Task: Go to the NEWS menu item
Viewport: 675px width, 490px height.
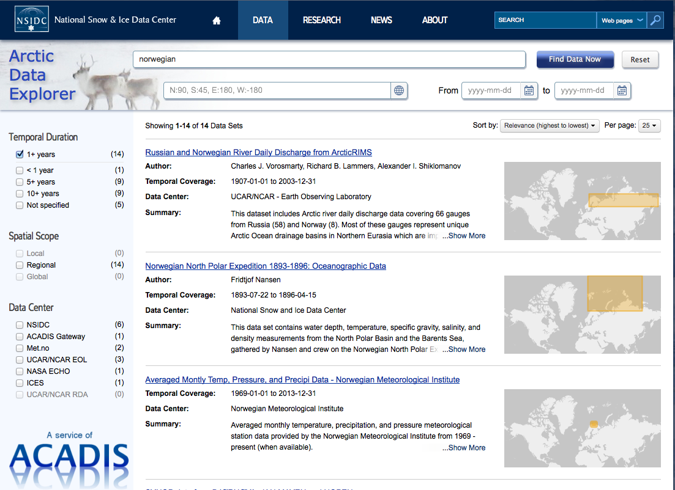Action: pyautogui.click(x=381, y=20)
